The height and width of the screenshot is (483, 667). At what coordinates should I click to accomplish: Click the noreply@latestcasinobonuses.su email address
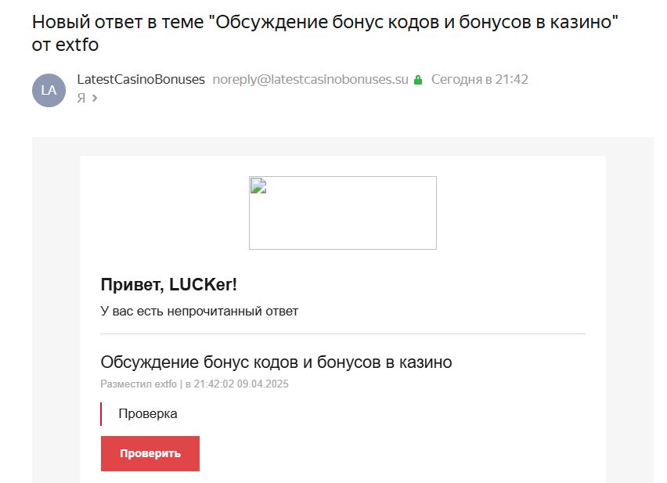click(x=310, y=80)
